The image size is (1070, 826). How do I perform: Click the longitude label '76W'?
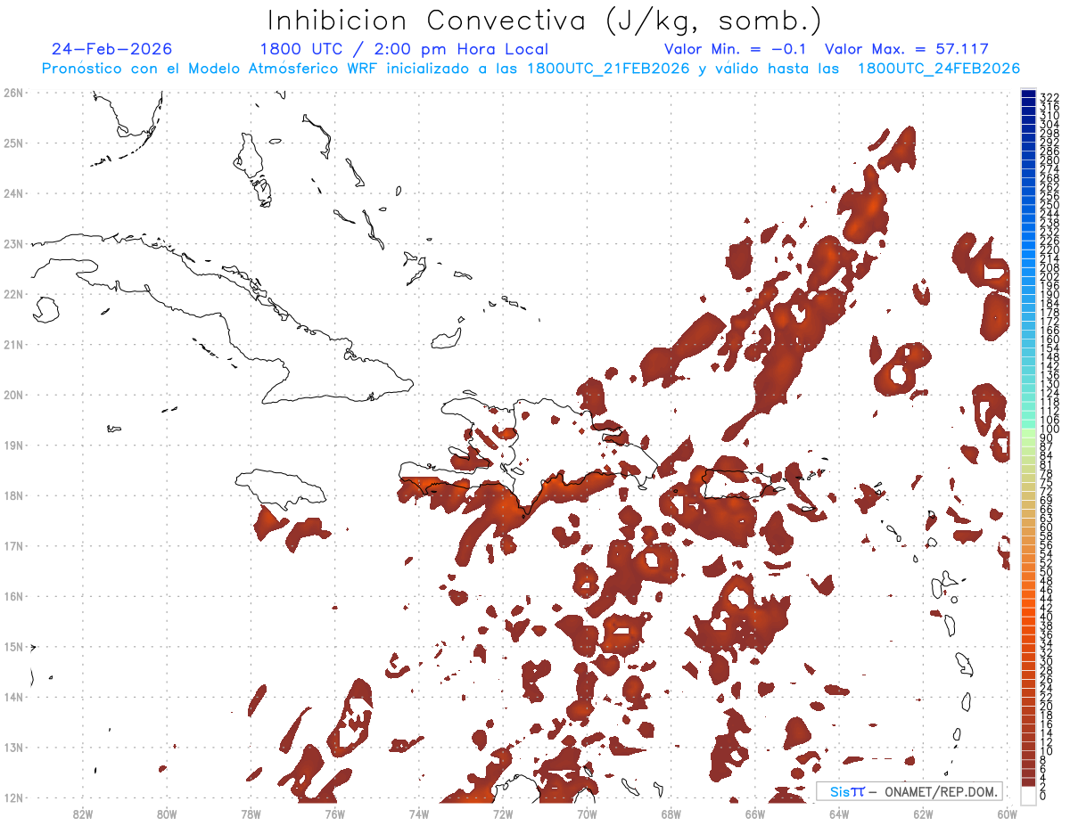(x=334, y=814)
